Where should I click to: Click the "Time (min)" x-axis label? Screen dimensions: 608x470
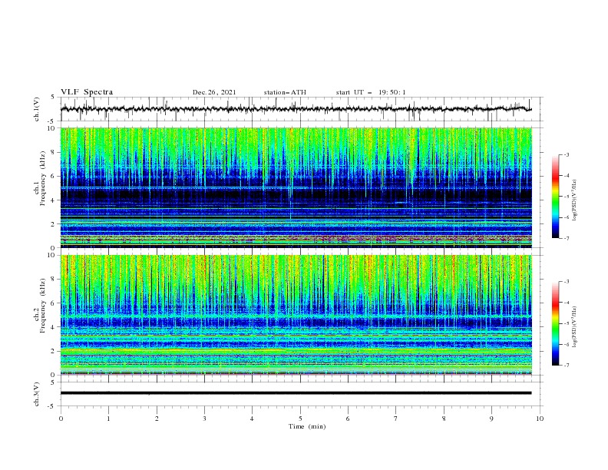pos(307,426)
